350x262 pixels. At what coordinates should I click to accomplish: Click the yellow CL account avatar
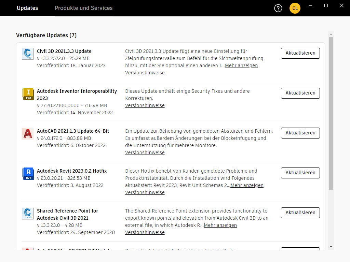[x=295, y=8]
